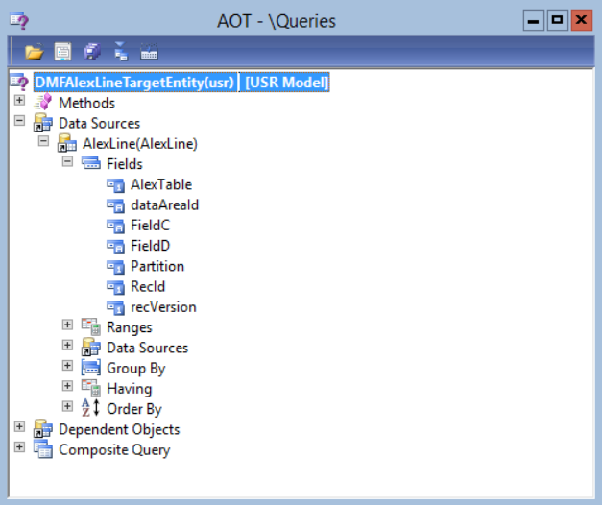The image size is (602, 505).
Task: Select the dataAreaId field
Action: pos(165,204)
